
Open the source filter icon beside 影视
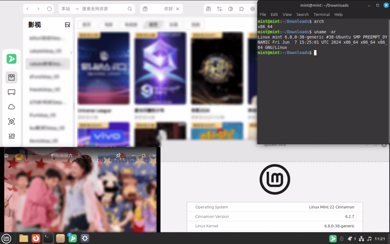click(x=67, y=25)
